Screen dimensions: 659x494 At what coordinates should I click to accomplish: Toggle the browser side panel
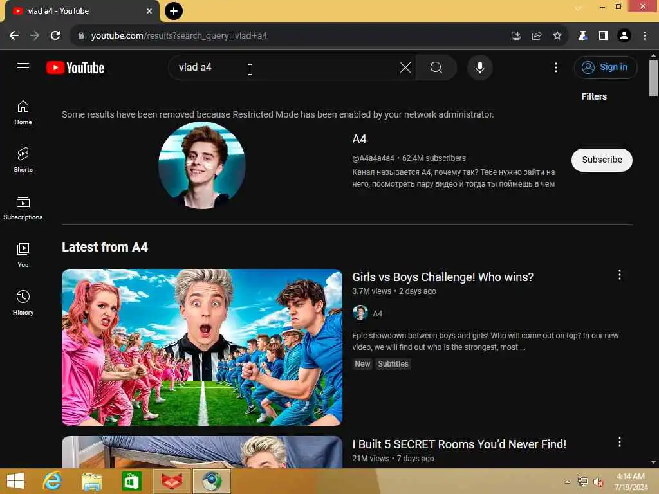603,36
